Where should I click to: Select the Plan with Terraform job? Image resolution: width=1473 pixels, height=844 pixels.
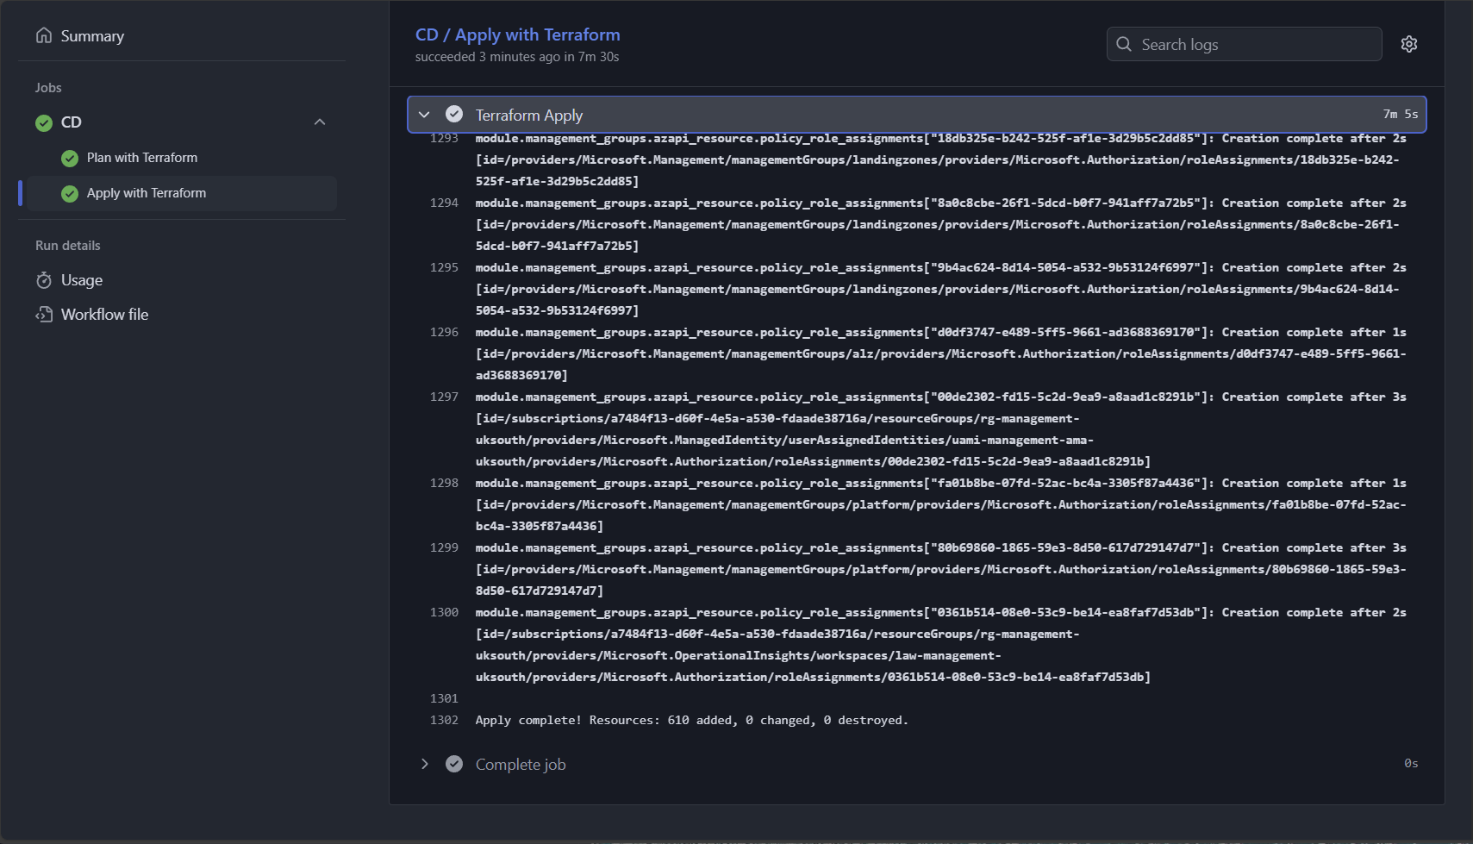[142, 158]
